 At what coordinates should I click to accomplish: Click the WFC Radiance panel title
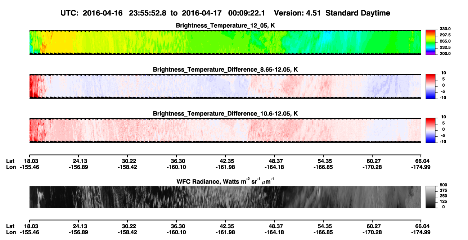(x=225, y=181)
